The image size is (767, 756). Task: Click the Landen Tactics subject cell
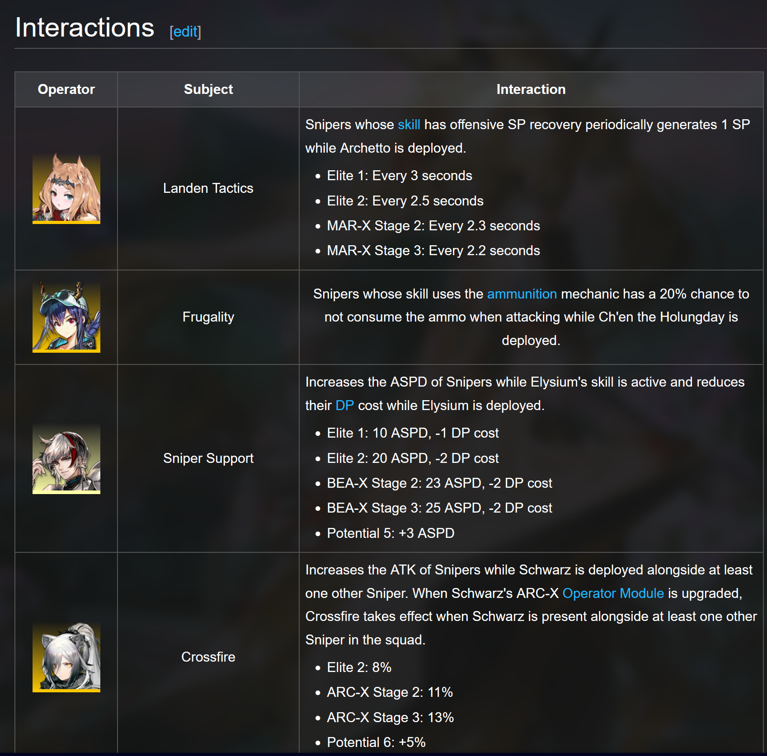tap(208, 188)
